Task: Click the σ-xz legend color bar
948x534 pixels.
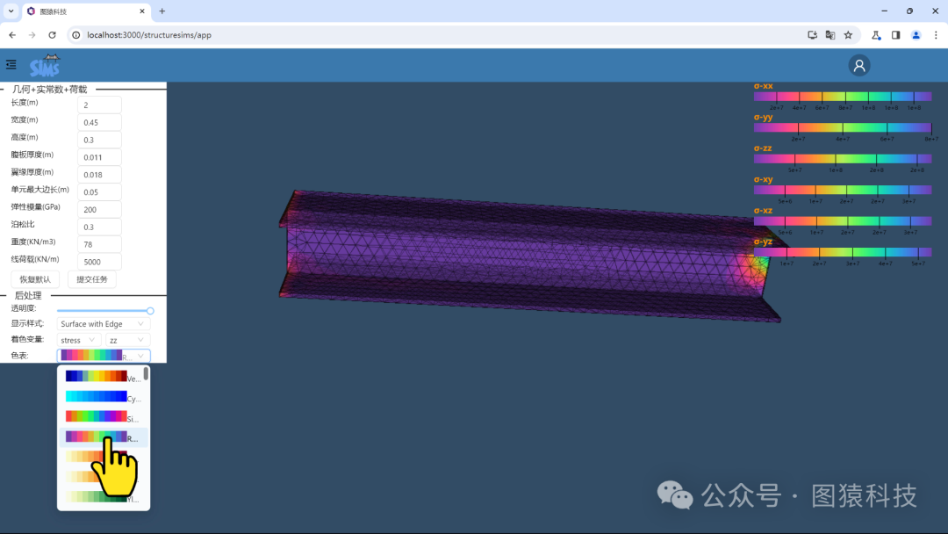Action: [842, 221]
